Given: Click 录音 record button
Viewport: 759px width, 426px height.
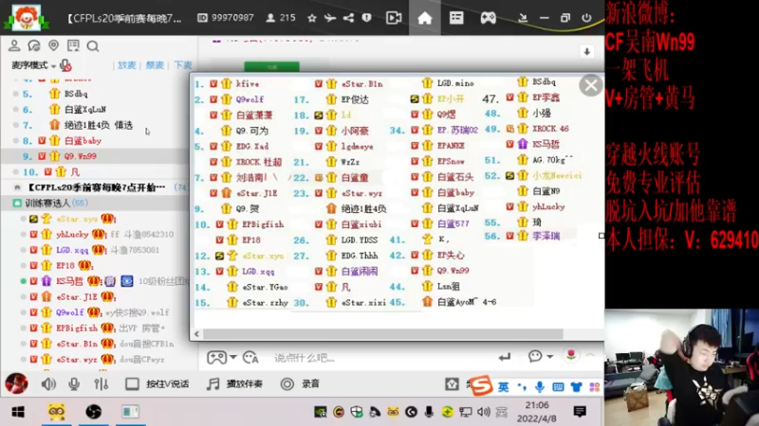Looking at the screenshot, I should pyautogui.click(x=300, y=384).
